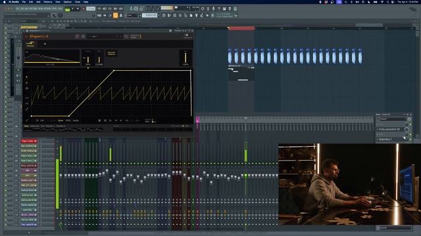The image size is (421, 236).
Task: Click the red playlist time selection marker
Action: click(241, 28)
